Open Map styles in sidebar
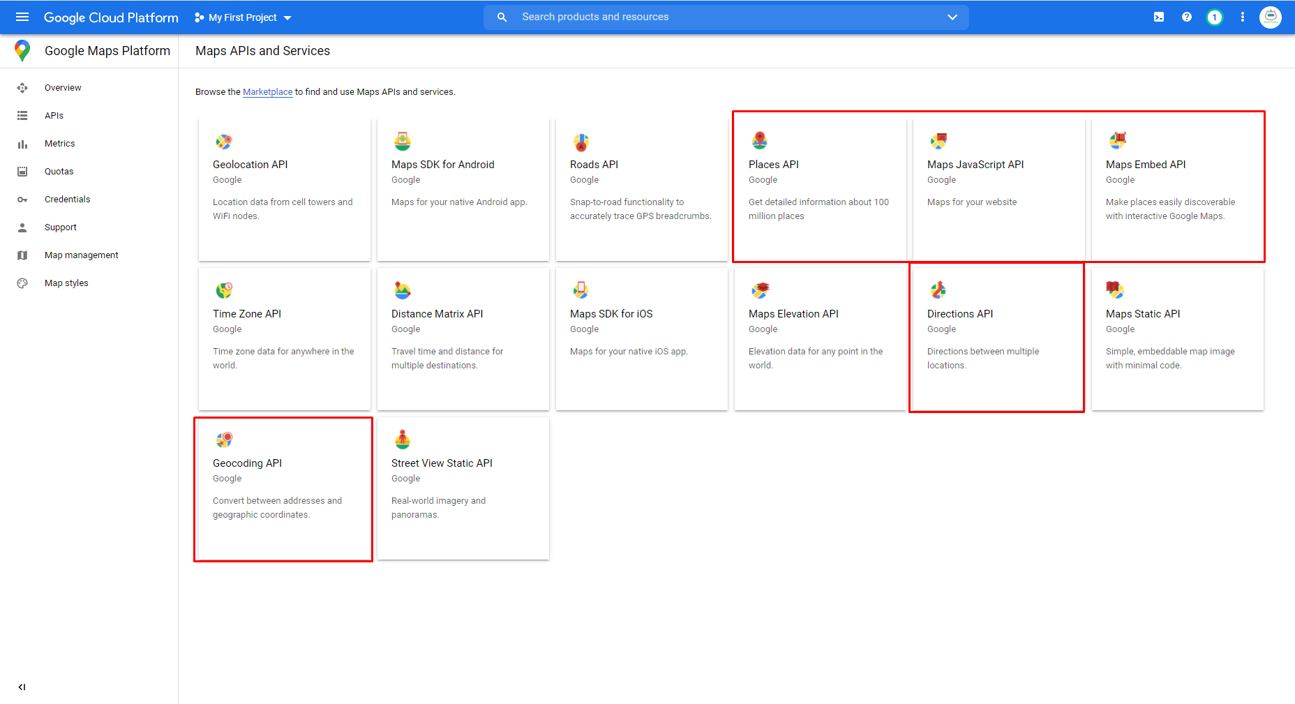Viewport: 1295px width, 704px height. click(x=66, y=283)
